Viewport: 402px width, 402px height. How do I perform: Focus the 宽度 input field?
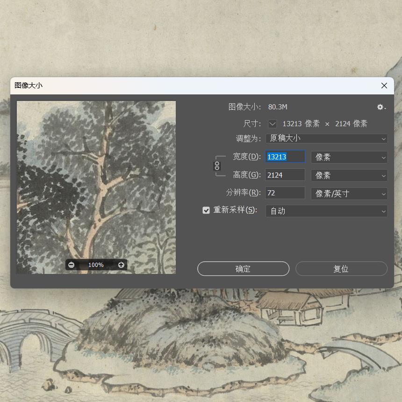tap(285, 157)
